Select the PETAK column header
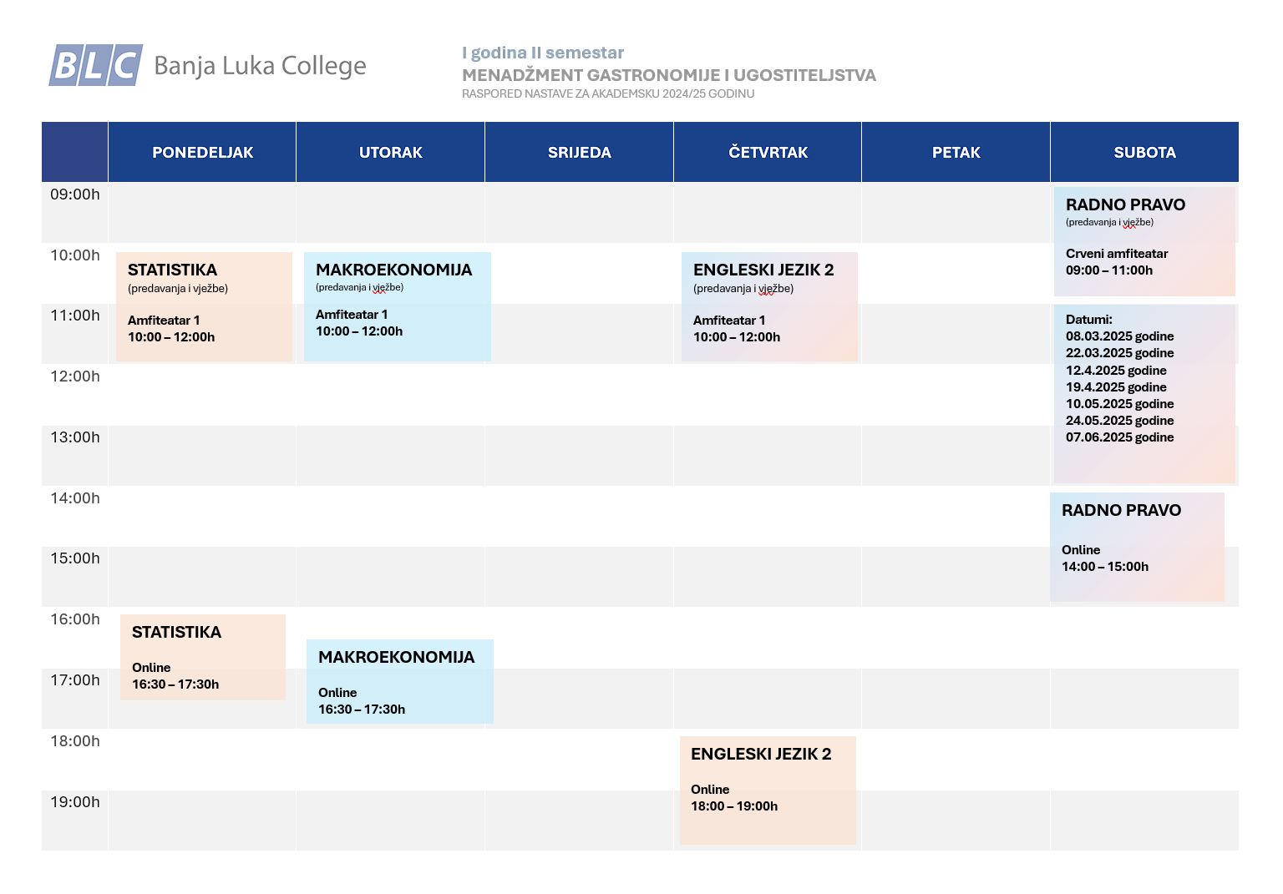The width and height of the screenshot is (1283, 894). click(x=956, y=152)
